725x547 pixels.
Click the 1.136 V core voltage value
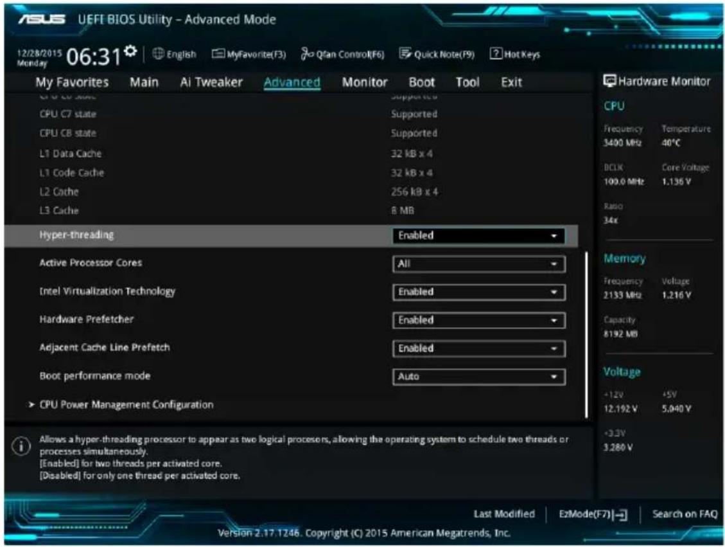[676, 182]
